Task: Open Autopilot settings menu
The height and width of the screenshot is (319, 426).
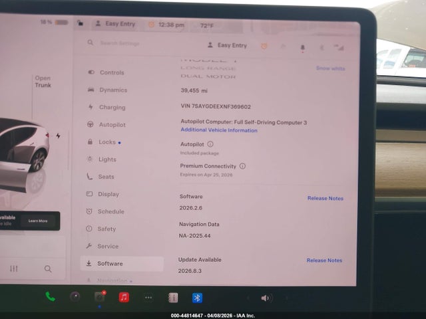Action: [106, 124]
